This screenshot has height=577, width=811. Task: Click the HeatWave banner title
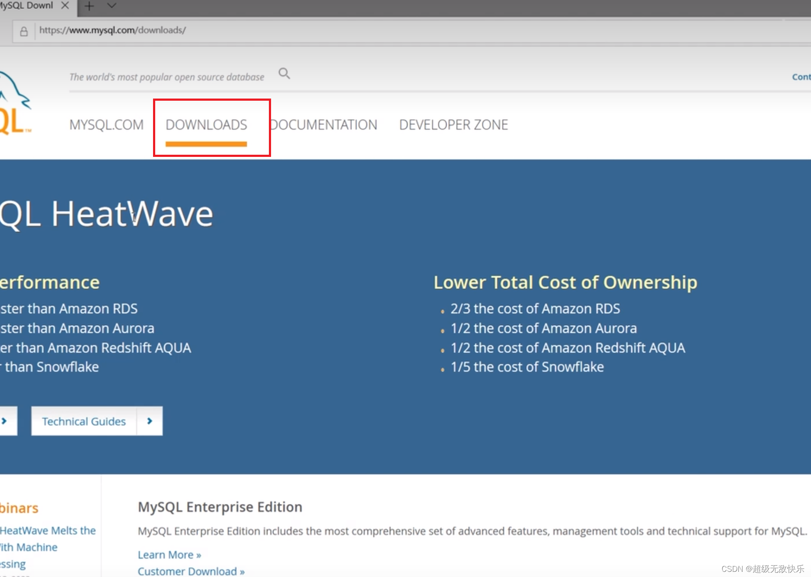[106, 214]
